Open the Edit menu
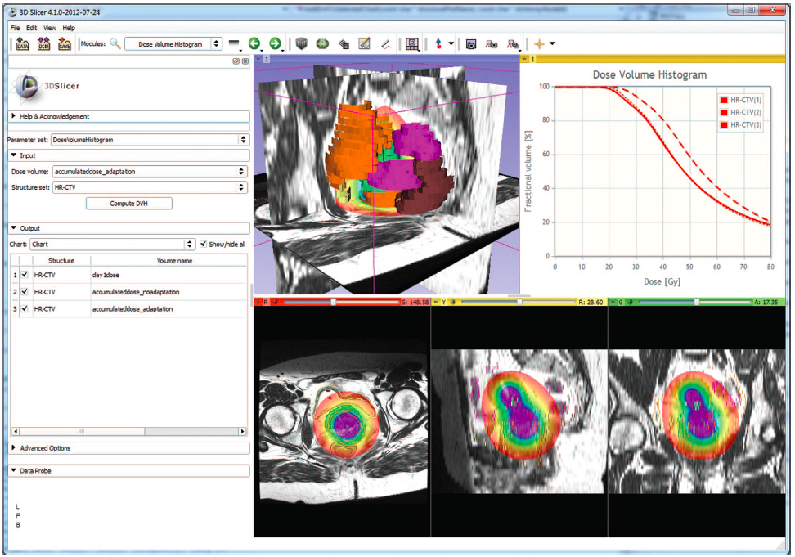 (29, 27)
